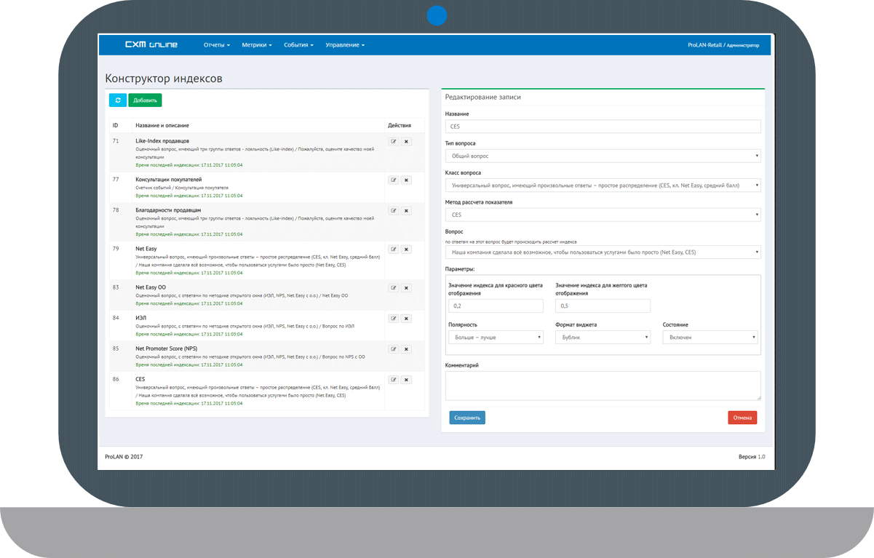Screen dimensions: 874x558
Task: Open the Отчеты menu
Action: (216, 45)
